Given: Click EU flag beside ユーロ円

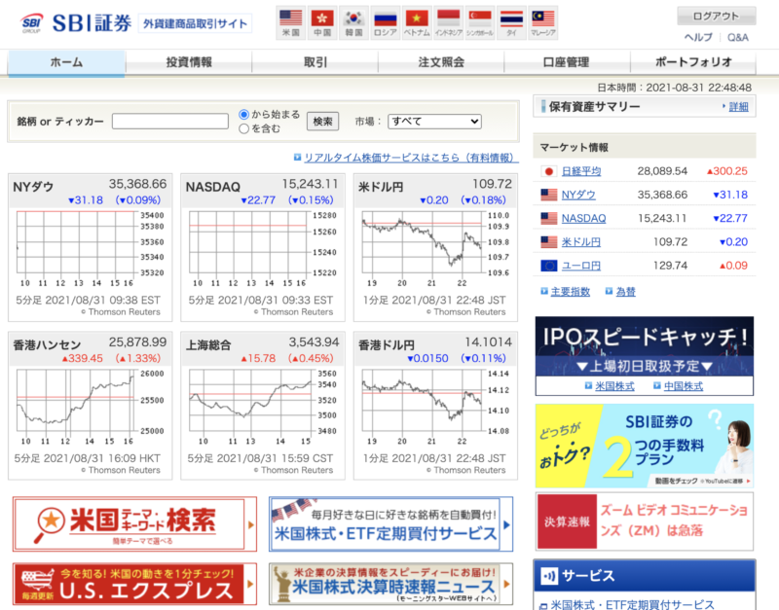Looking at the screenshot, I should coord(548,266).
